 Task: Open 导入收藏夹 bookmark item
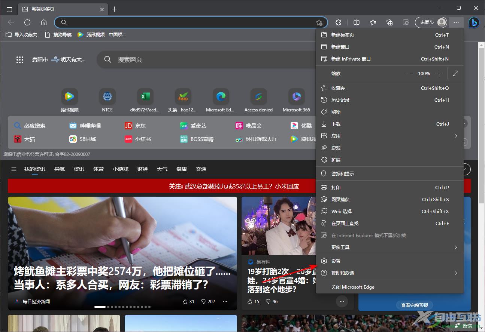(x=22, y=35)
